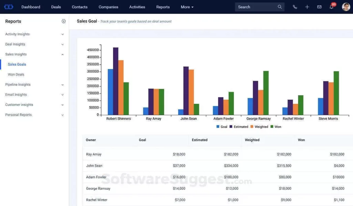This screenshot has height=206, width=353.
Task: Click the search magnifier icon
Action: [280, 7]
